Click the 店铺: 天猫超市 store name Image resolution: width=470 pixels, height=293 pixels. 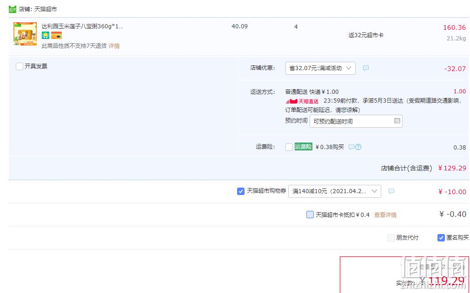pyautogui.click(x=38, y=9)
